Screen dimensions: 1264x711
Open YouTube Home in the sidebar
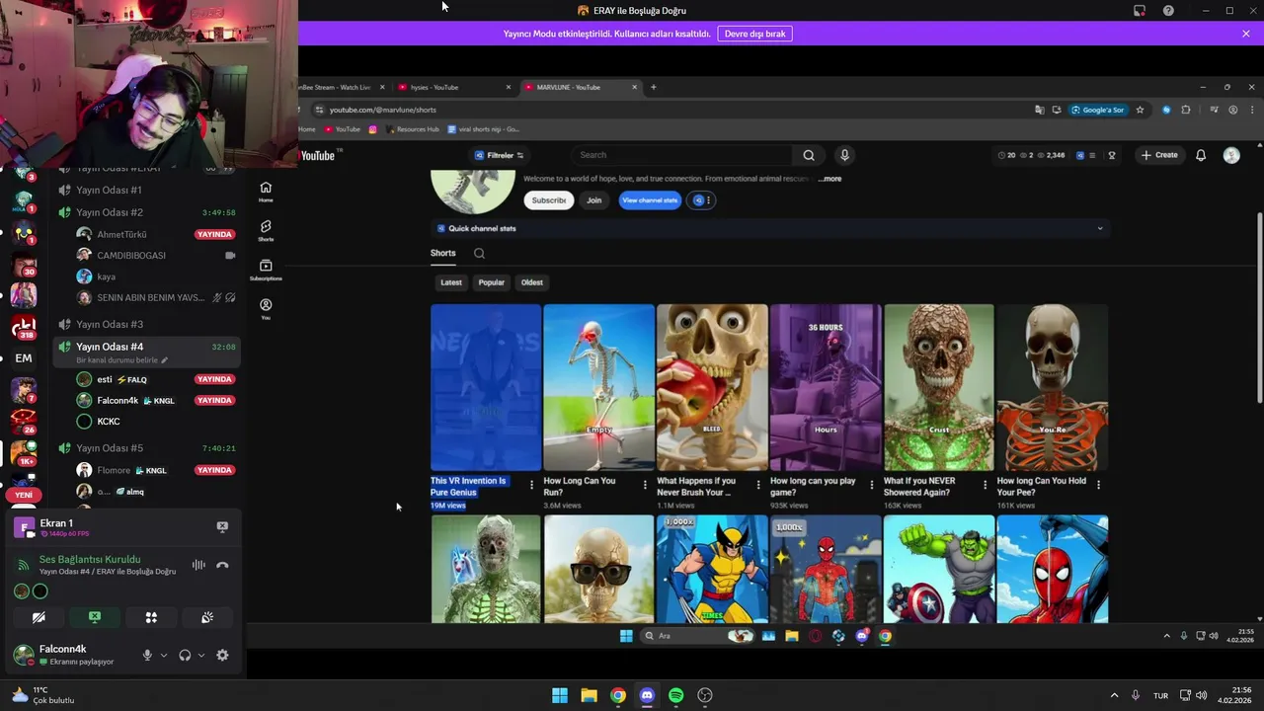pos(266,192)
